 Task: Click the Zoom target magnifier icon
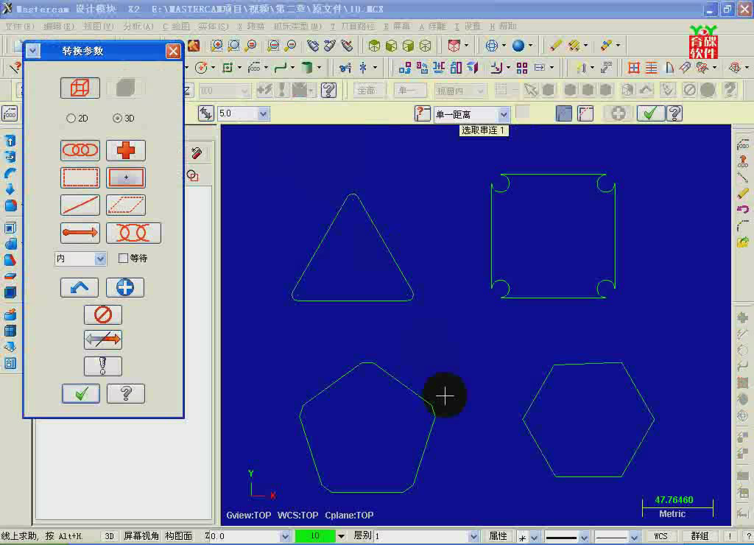click(233, 46)
